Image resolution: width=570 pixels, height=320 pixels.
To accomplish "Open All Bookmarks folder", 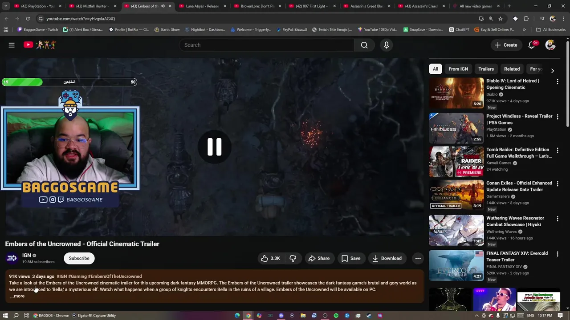I will 550,30.
